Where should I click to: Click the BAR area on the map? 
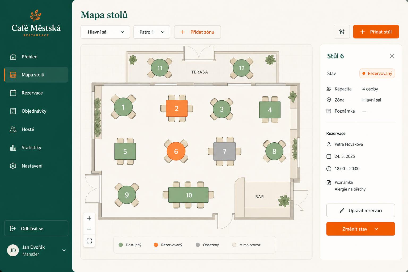coord(260,197)
